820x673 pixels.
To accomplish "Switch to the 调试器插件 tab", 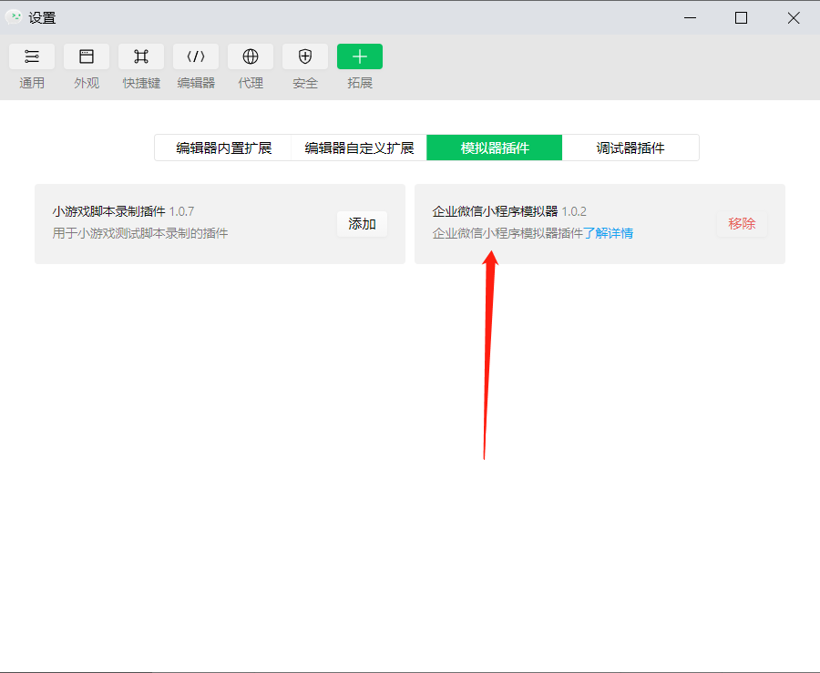I will pos(630,148).
